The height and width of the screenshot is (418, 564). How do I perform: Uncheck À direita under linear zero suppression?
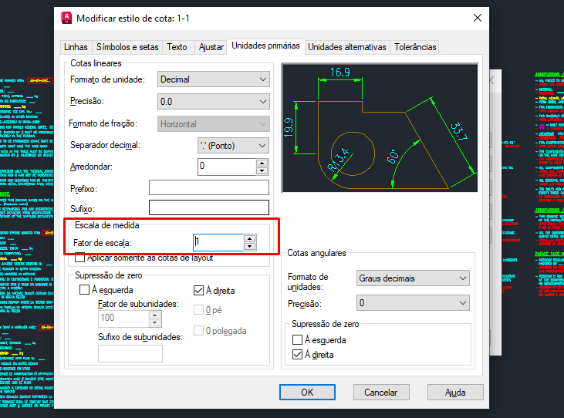click(198, 291)
